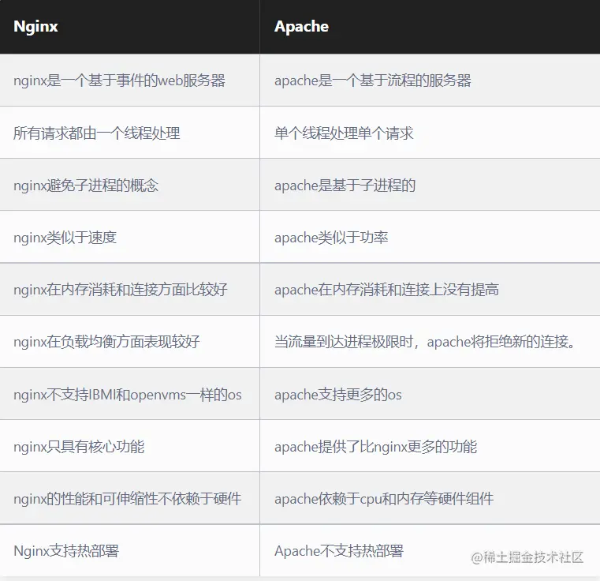Select the cell "nginx是一个基于事件的web服务器"
The image size is (600, 581).
[x=130, y=80]
